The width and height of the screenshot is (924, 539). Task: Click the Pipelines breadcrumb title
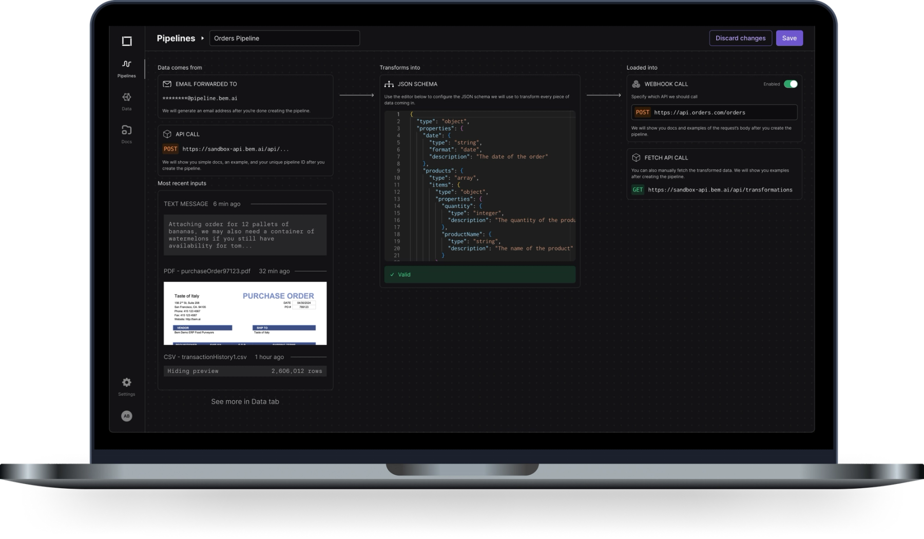pos(176,38)
